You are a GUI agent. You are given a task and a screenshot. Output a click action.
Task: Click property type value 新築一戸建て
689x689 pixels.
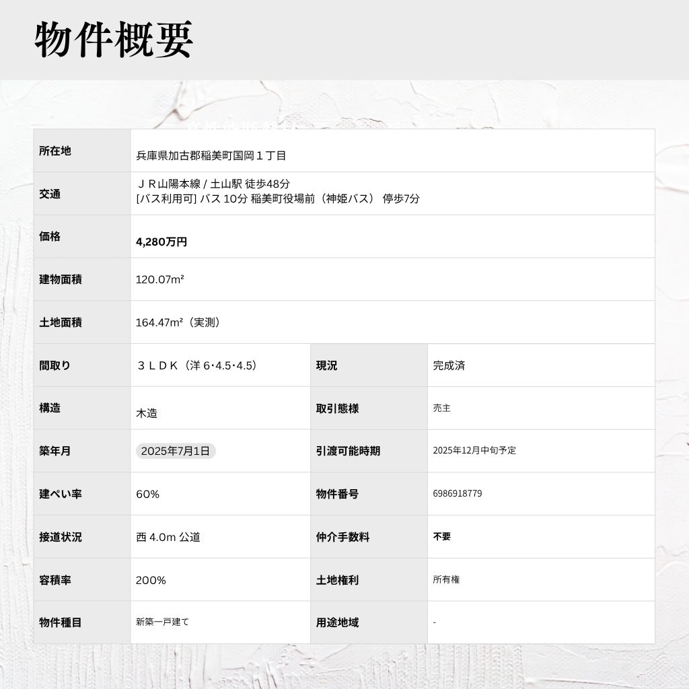point(162,622)
